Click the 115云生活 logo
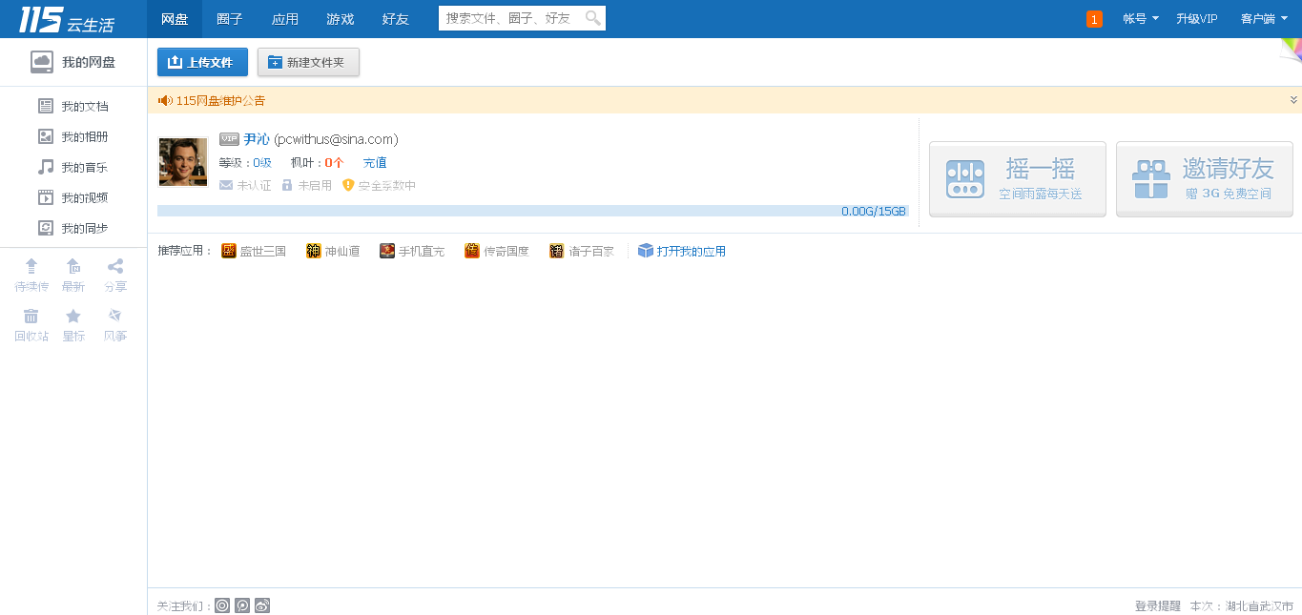The width and height of the screenshot is (1302, 615). pos(66,19)
